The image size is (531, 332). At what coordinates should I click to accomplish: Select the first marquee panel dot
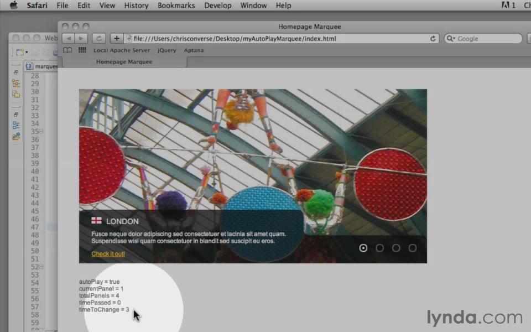(x=363, y=248)
